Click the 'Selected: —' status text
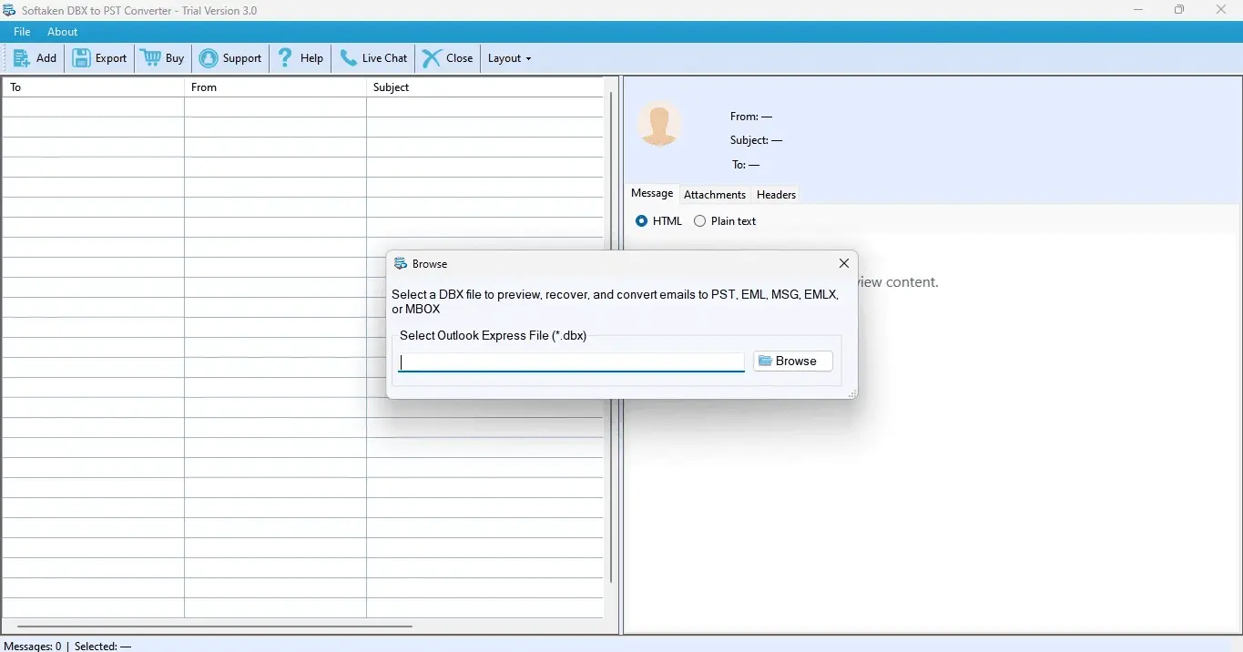This screenshot has width=1243, height=652. click(103, 646)
